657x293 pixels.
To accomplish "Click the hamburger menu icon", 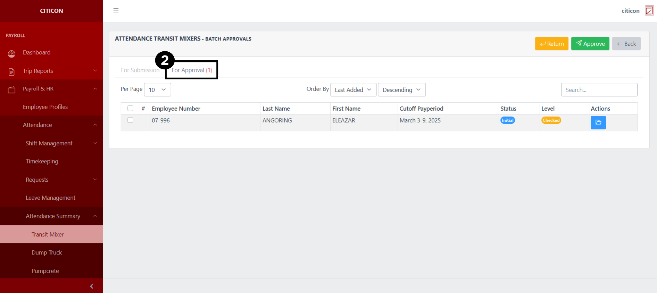I will [x=116, y=10].
